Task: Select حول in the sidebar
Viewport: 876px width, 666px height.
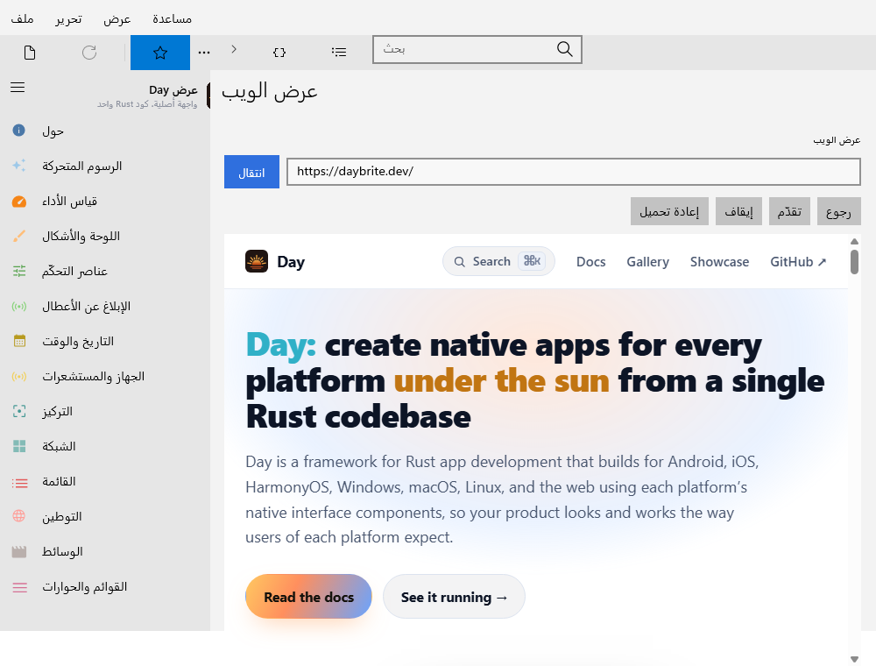Action: pos(105,131)
